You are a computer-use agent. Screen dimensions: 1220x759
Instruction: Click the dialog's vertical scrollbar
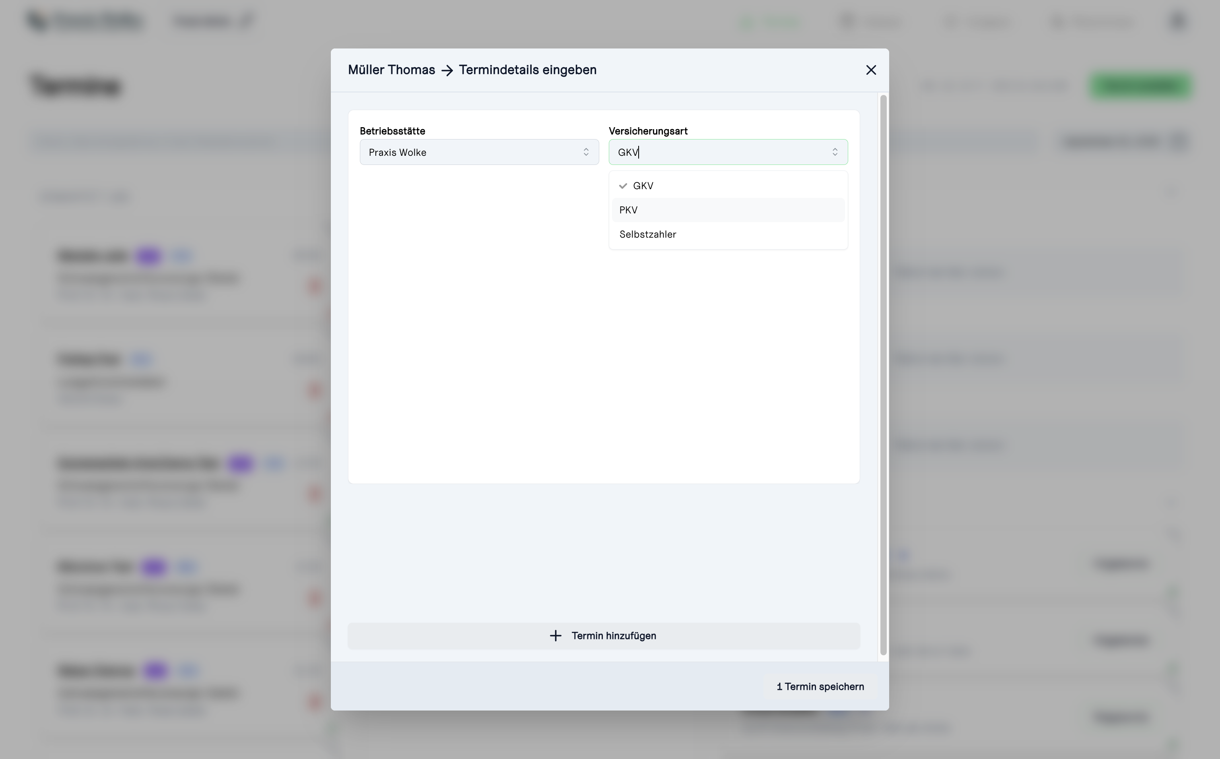tap(884, 374)
